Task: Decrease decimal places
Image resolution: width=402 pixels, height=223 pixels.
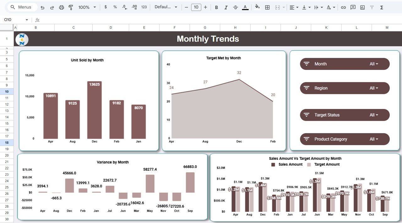Action: tap(124, 7)
